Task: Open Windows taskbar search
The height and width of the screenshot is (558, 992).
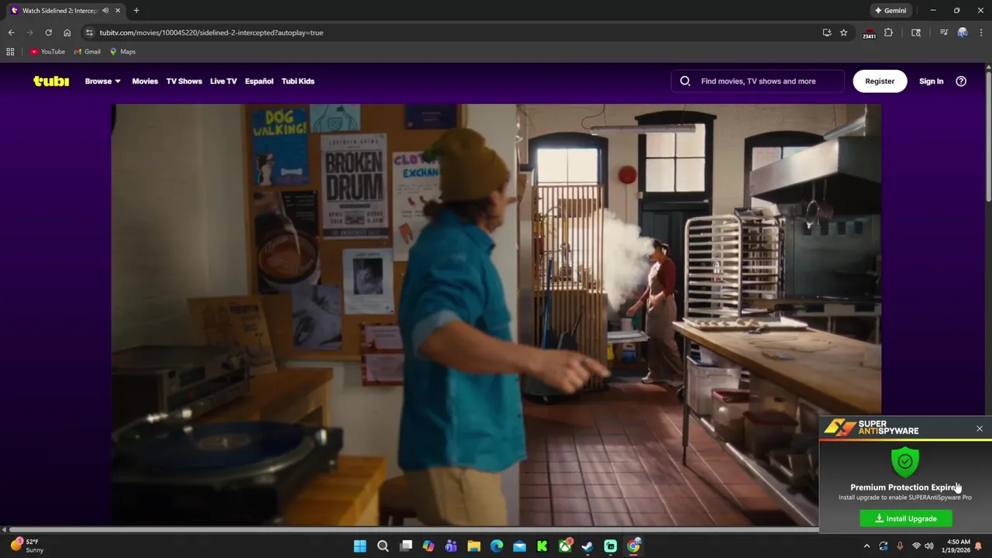Action: pyautogui.click(x=383, y=546)
